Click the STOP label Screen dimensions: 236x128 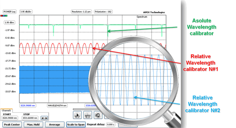tap(26, 114)
